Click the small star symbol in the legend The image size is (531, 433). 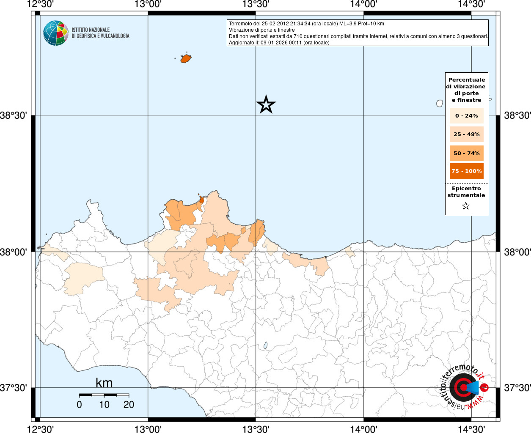click(x=466, y=206)
